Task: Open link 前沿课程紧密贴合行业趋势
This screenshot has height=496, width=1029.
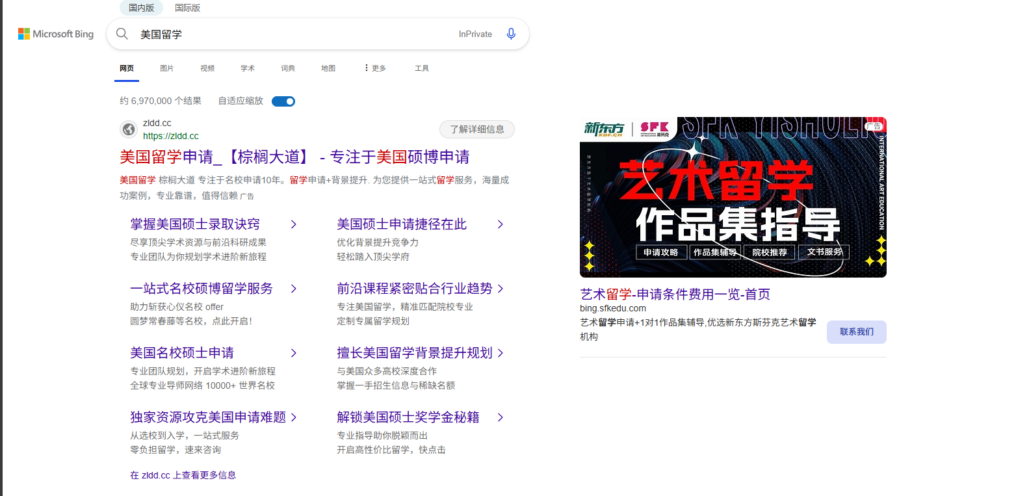Action: (415, 289)
